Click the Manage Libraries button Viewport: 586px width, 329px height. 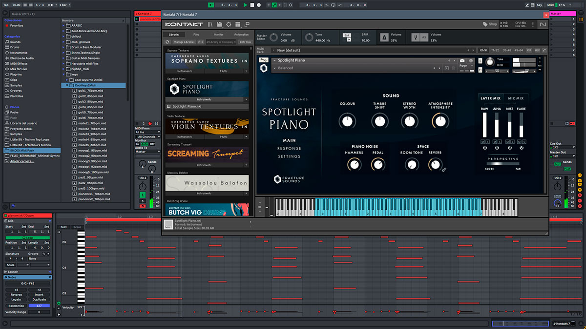pos(184,42)
